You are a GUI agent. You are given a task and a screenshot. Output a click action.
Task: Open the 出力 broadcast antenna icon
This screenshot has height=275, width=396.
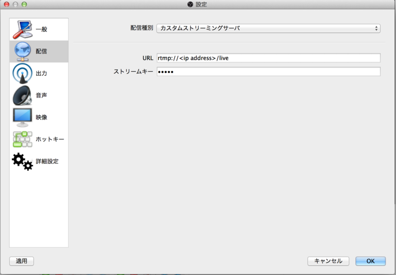[x=22, y=73]
